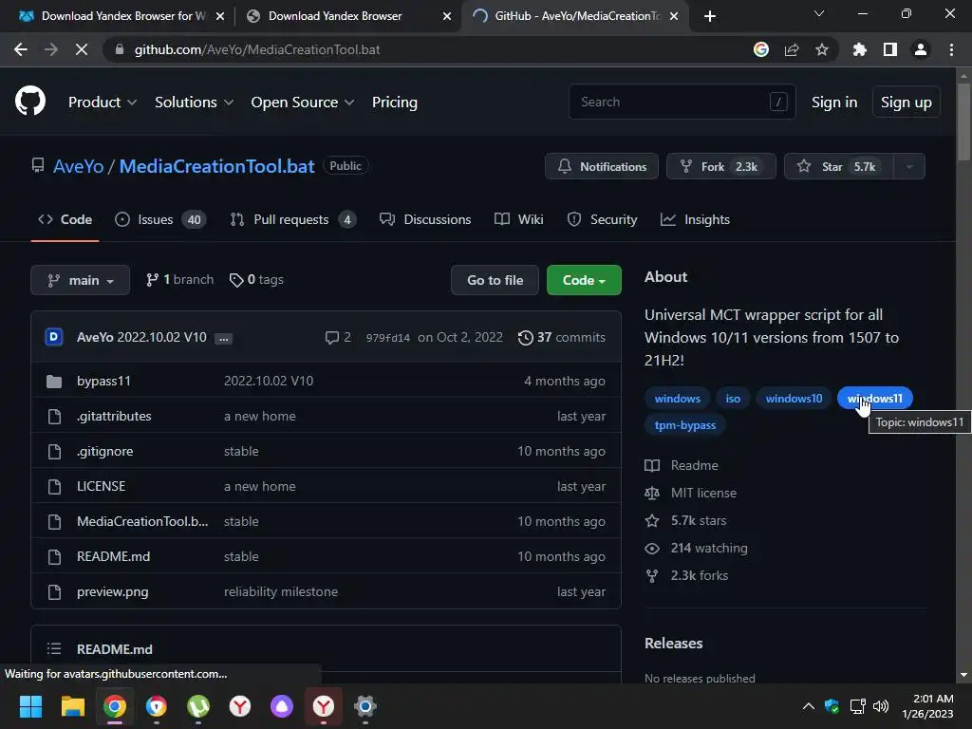The height and width of the screenshot is (729, 972).
Task: Click the Sign up button
Action: pos(907,103)
